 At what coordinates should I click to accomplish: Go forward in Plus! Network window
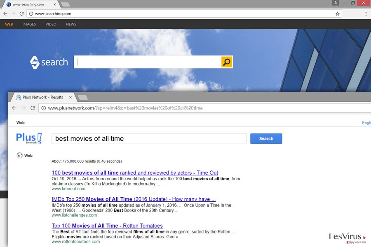(x=23, y=108)
